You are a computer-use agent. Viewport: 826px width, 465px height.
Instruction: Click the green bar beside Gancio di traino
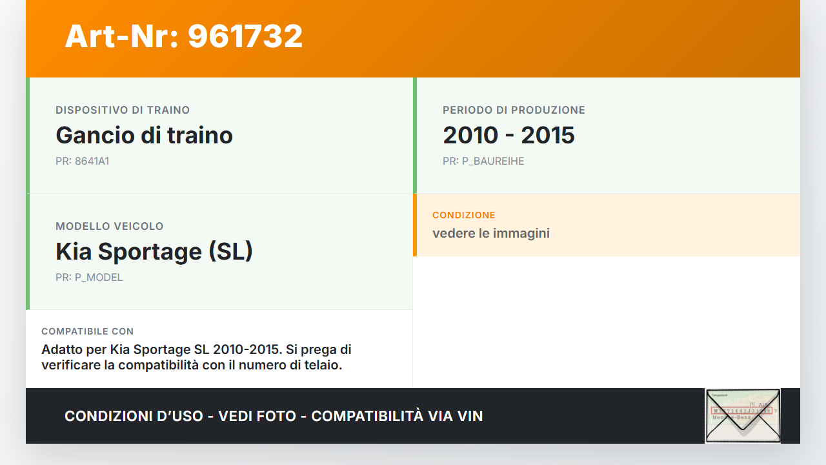(x=28, y=135)
